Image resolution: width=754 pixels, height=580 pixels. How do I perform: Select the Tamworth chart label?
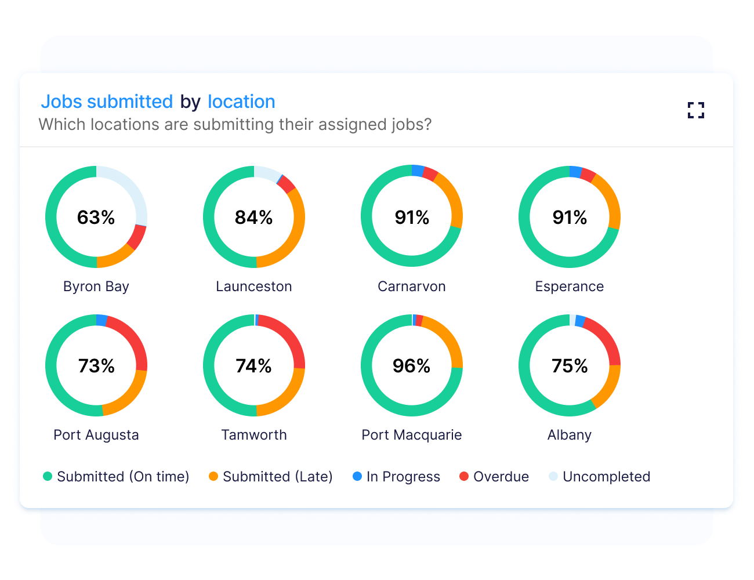254,434
